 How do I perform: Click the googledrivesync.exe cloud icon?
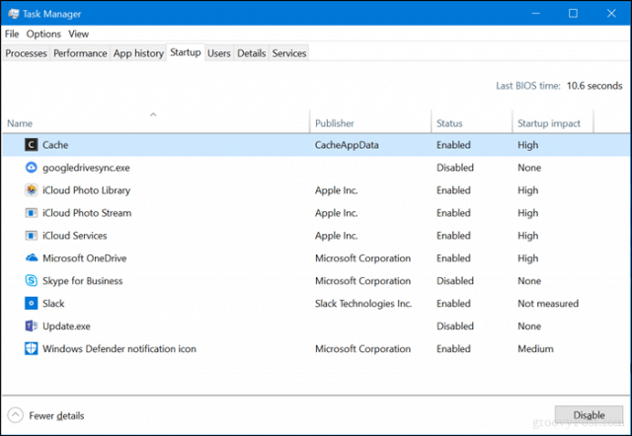pos(31,168)
